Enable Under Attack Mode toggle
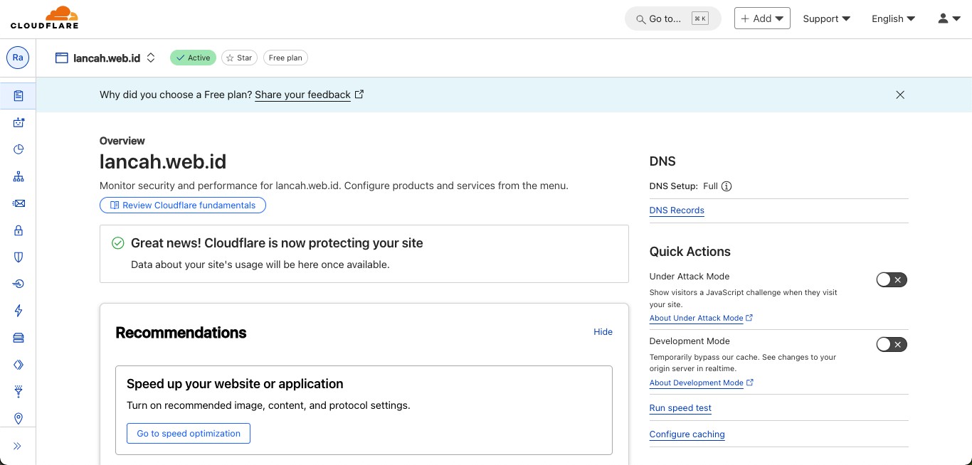The width and height of the screenshot is (972, 465). point(891,280)
